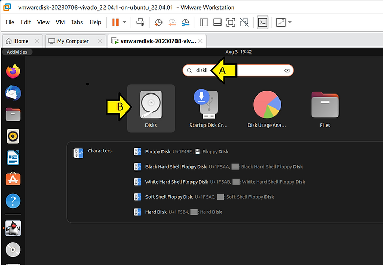Expand the stretch guest dropdown arrow
This screenshot has height=265, width=383.
click(x=290, y=22)
